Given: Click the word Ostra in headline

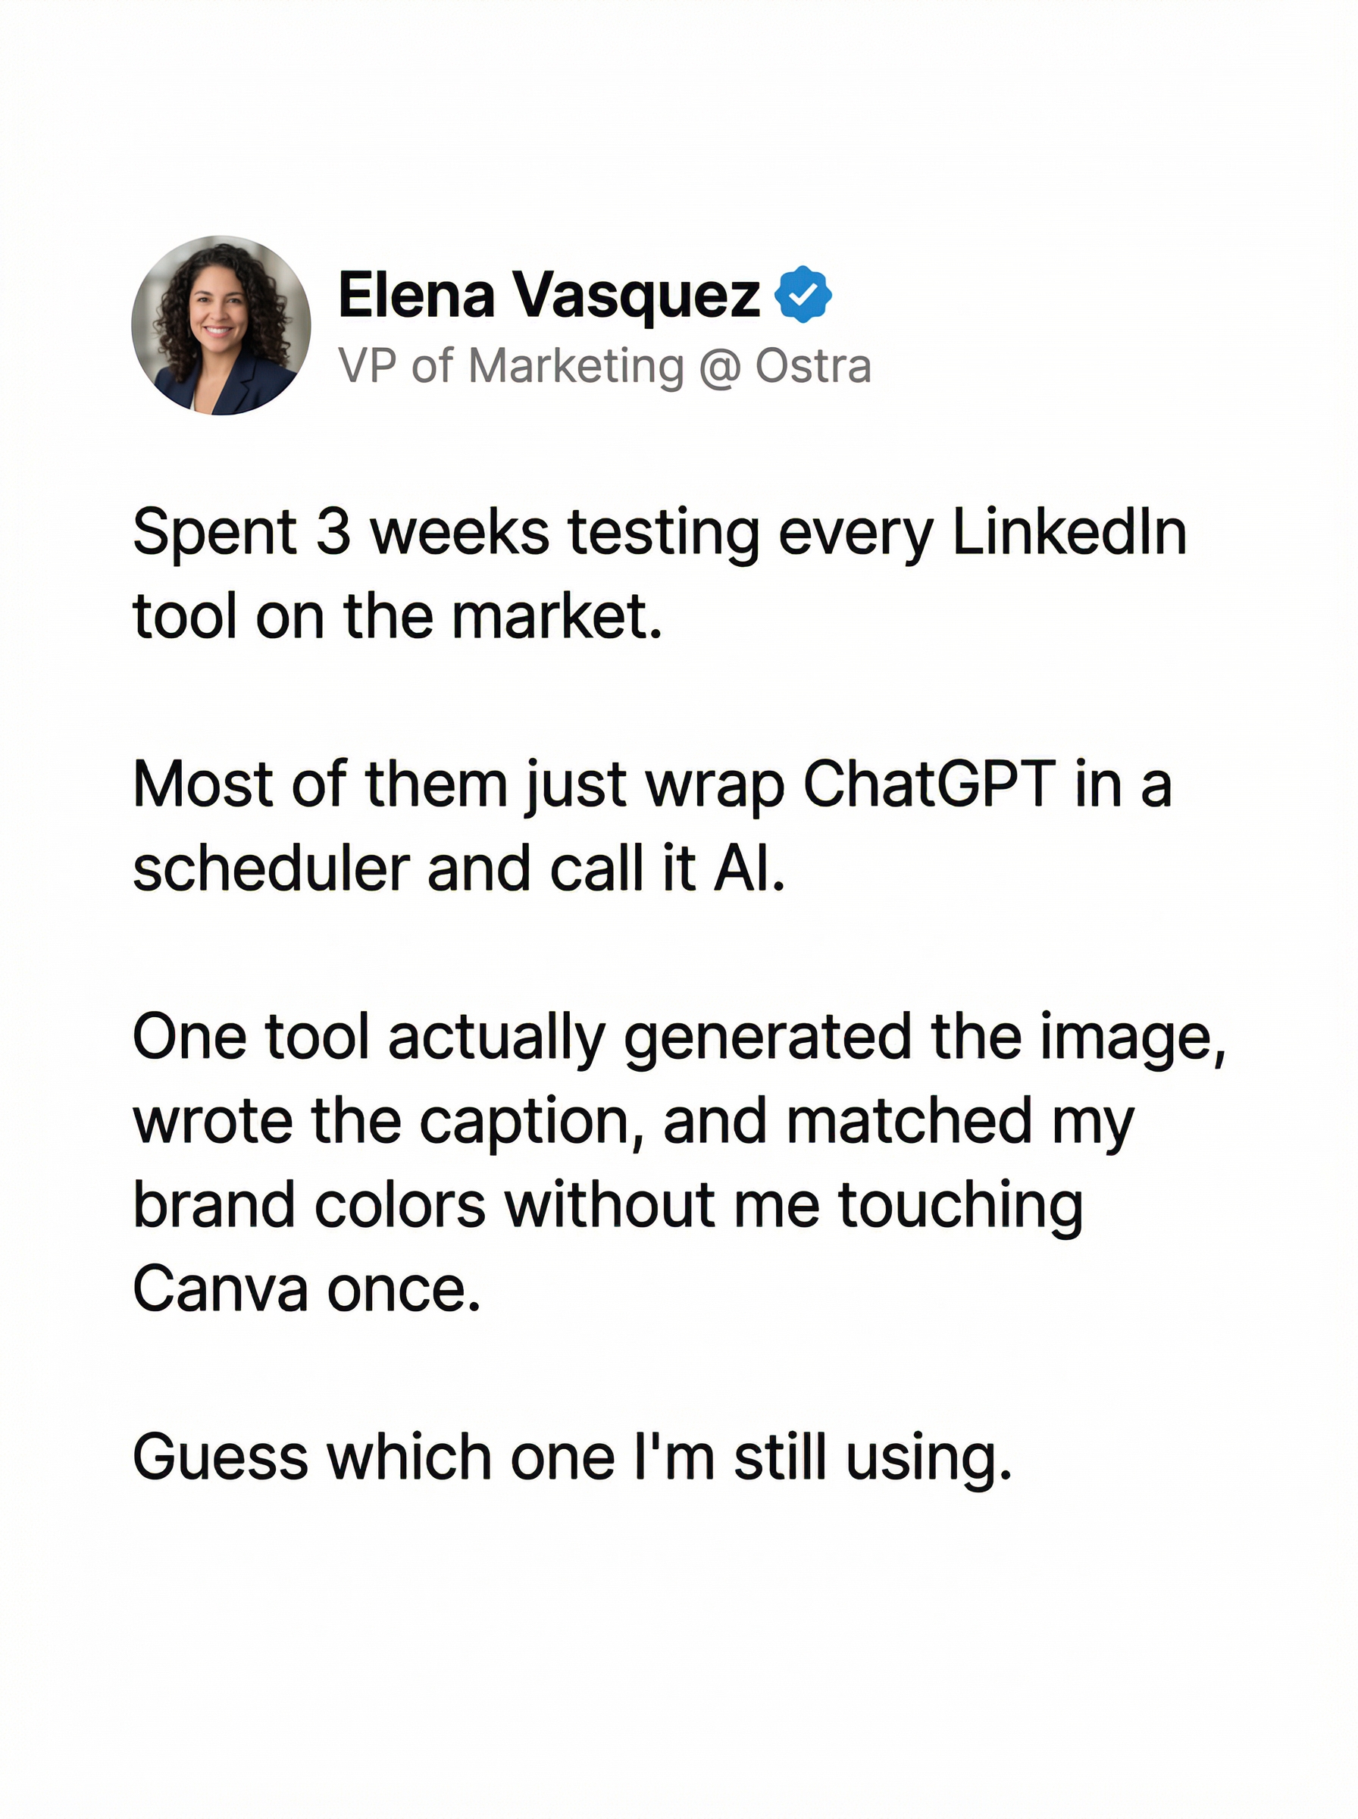Looking at the screenshot, I should [813, 366].
